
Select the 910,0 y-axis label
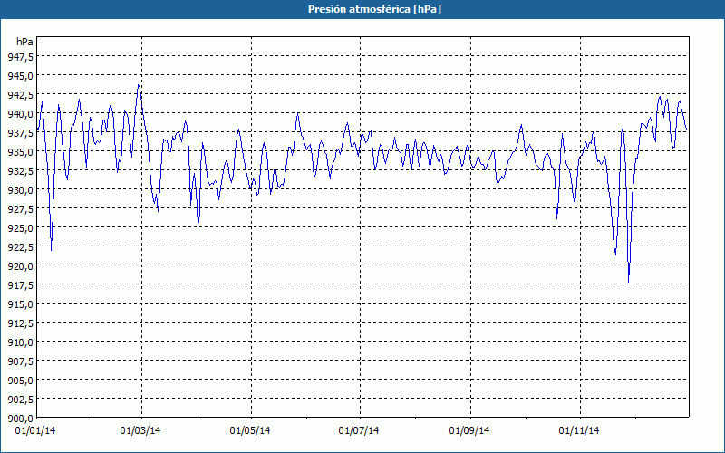(20, 342)
